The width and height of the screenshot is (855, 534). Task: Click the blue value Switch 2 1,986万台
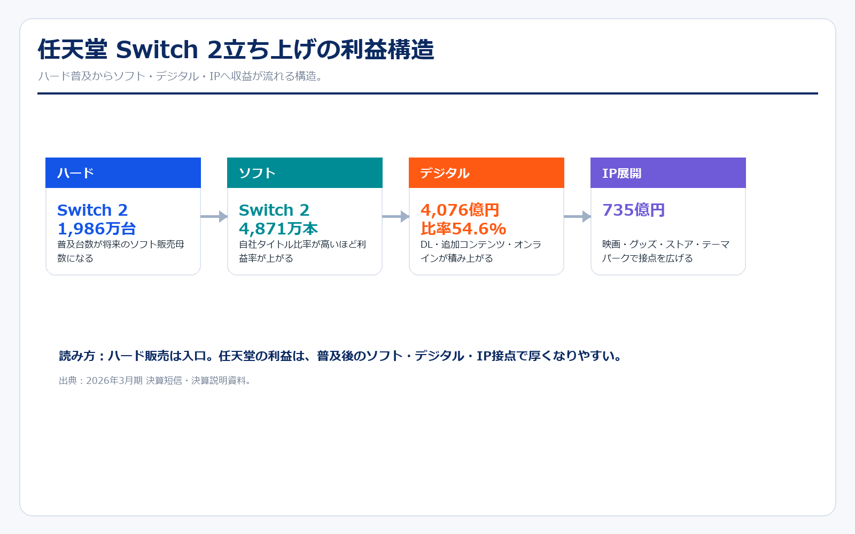click(x=97, y=219)
